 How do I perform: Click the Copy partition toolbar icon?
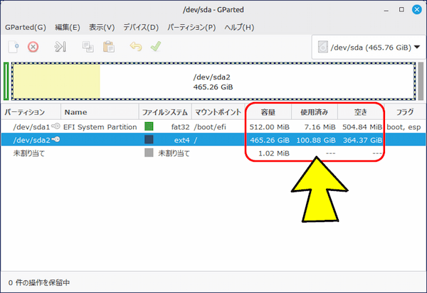click(88, 48)
